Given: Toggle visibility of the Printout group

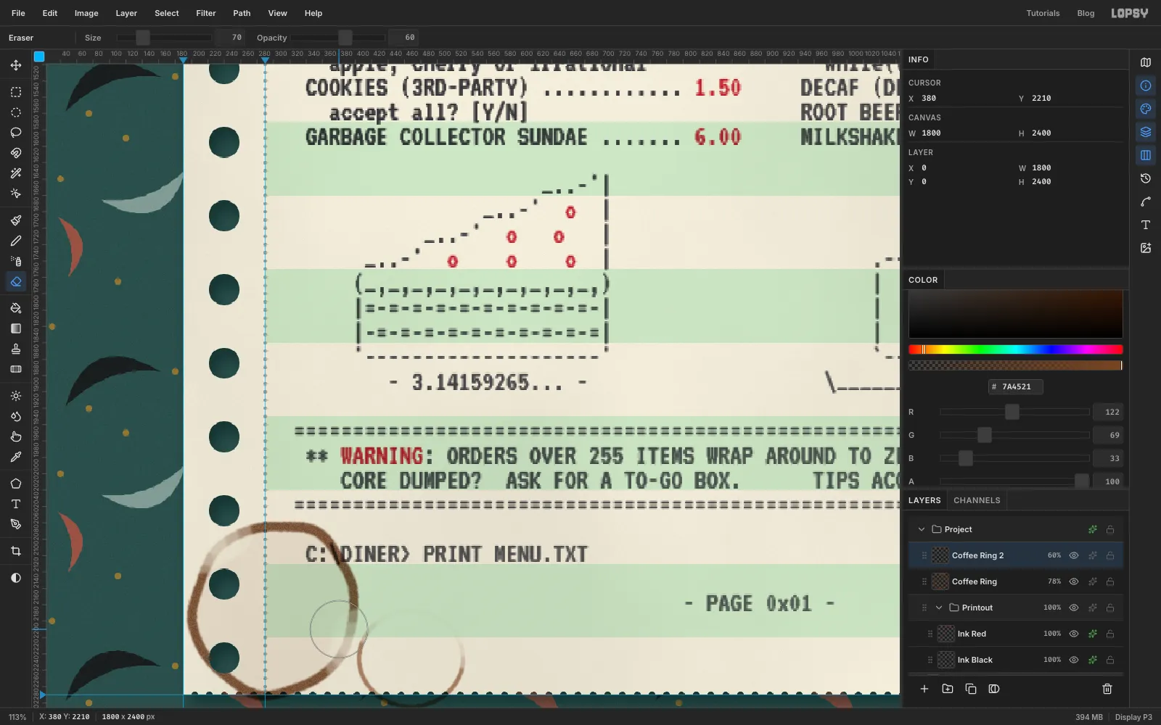Looking at the screenshot, I should point(1074,608).
